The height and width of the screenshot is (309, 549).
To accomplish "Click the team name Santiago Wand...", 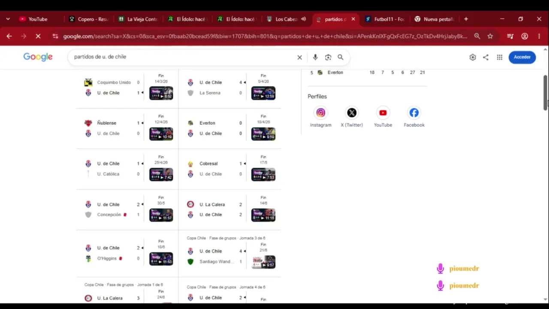I will [217, 262].
